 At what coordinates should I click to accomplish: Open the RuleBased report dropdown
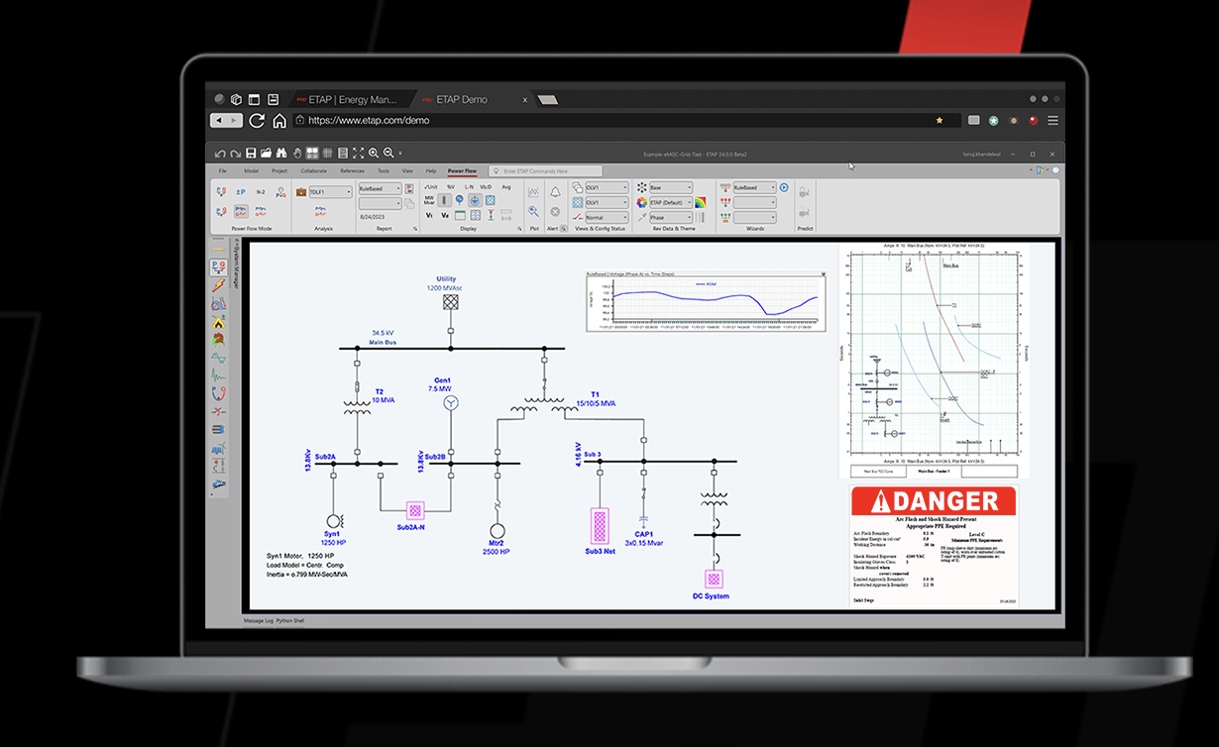(x=380, y=188)
